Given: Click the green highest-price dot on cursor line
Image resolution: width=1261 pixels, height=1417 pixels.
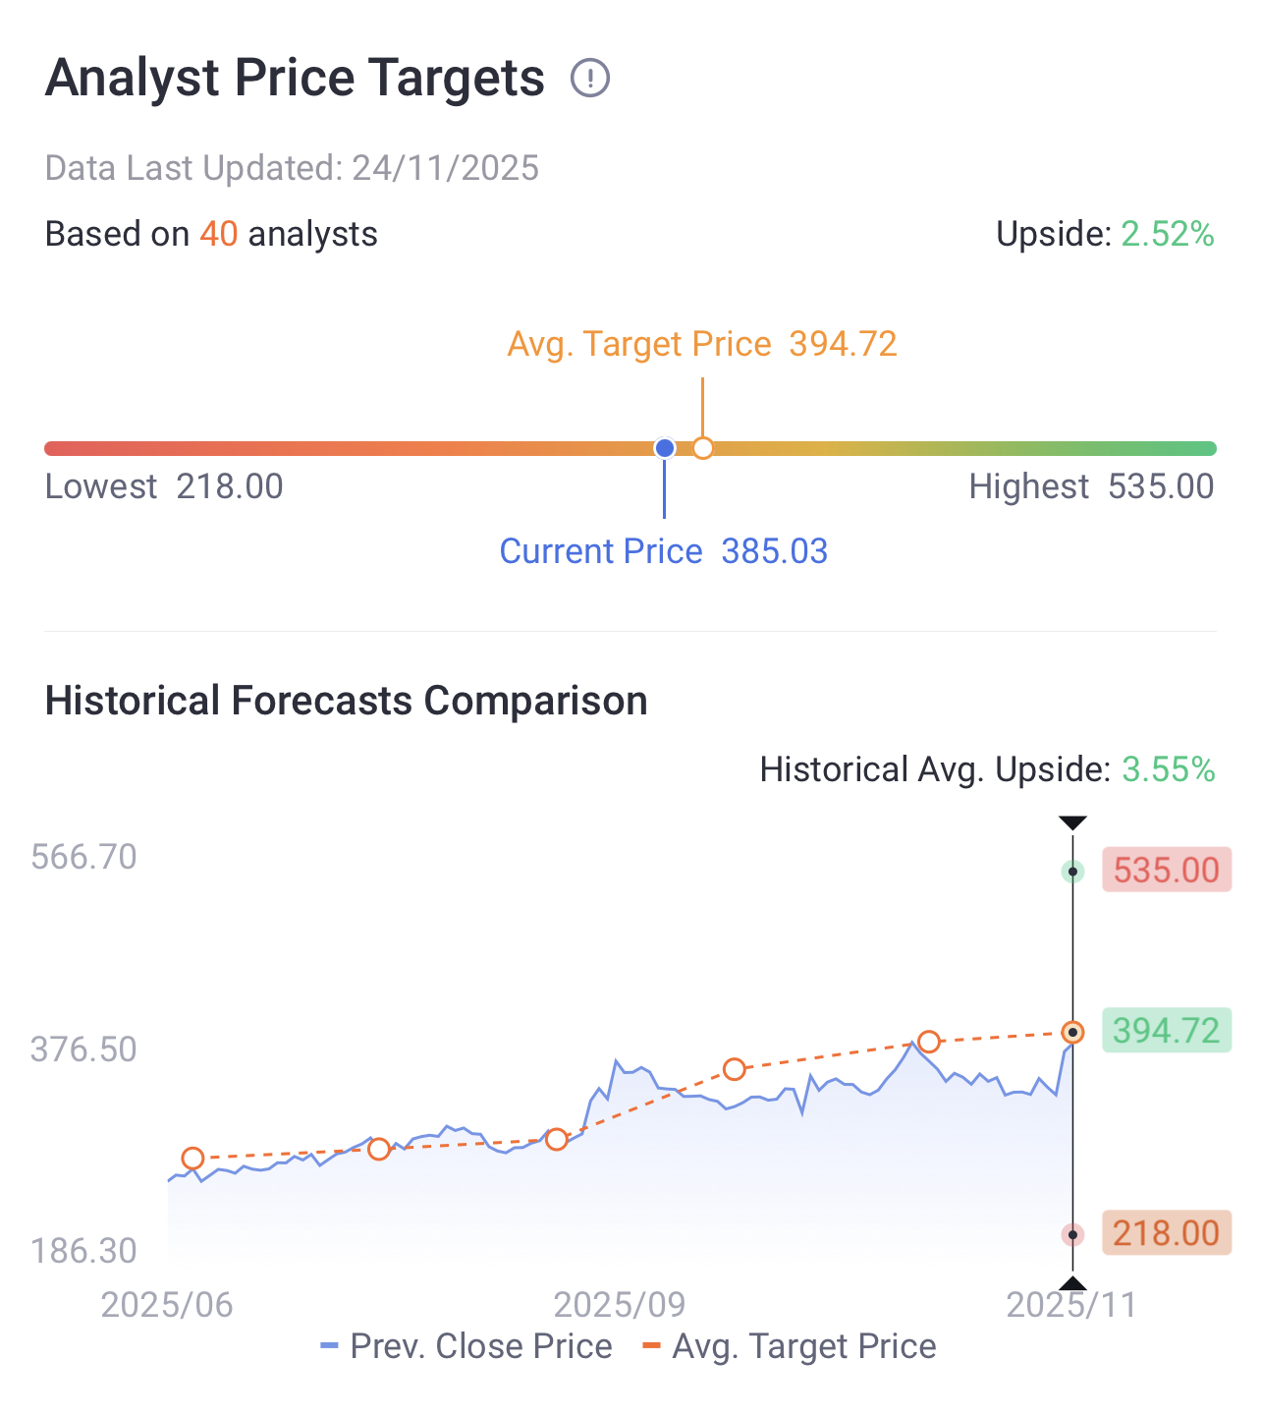Looking at the screenshot, I should (x=1072, y=872).
